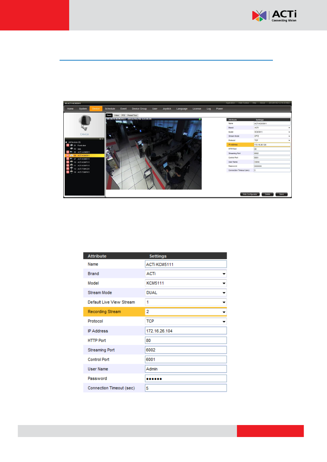Click the dome camera icon of 18 ACTi TCM7411
Image resolution: width=327 pixels, height=462 pixels.
71,172
